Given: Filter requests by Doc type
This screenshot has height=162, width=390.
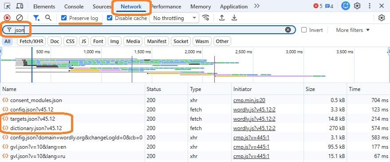Looking at the screenshot, I should [x=55, y=41].
